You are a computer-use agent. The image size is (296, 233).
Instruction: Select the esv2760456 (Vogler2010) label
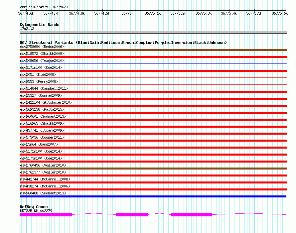(43, 165)
